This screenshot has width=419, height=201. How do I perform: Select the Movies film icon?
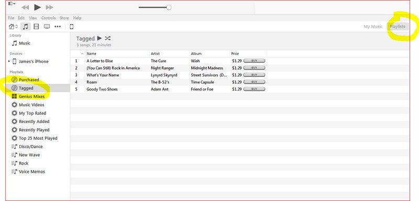pyautogui.click(x=36, y=26)
